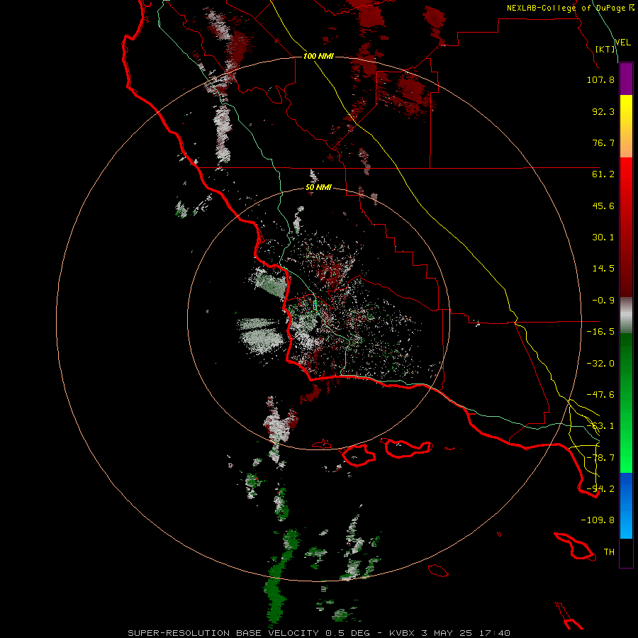Image resolution: width=638 pixels, height=638 pixels.
Task: Select the 76.7 velocity scale value
Action: [603, 142]
